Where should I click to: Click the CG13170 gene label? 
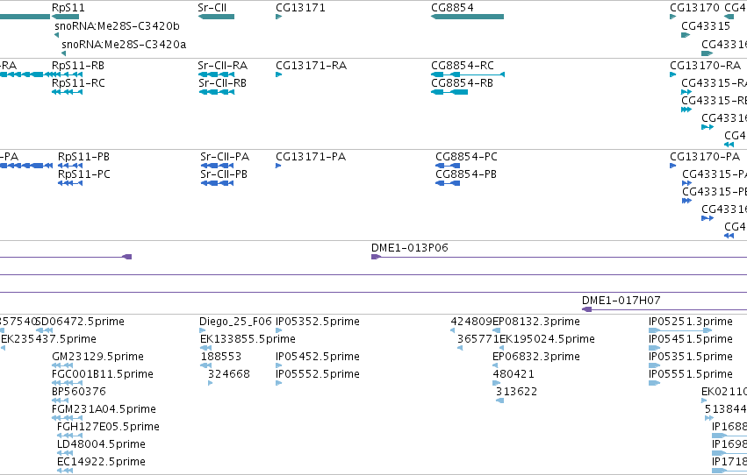coord(694,8)
